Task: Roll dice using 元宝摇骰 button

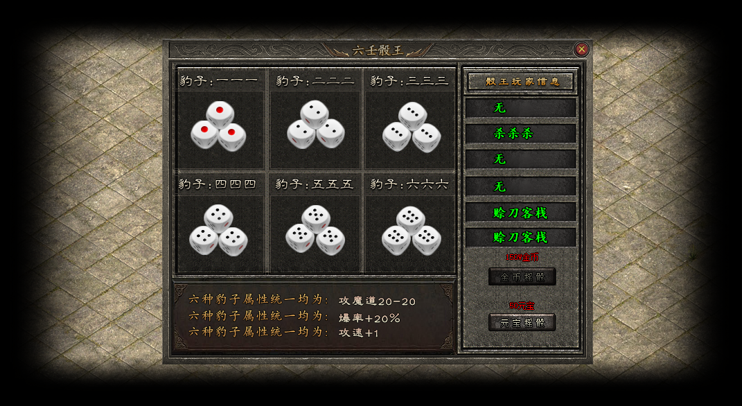Action: (522, 322)
